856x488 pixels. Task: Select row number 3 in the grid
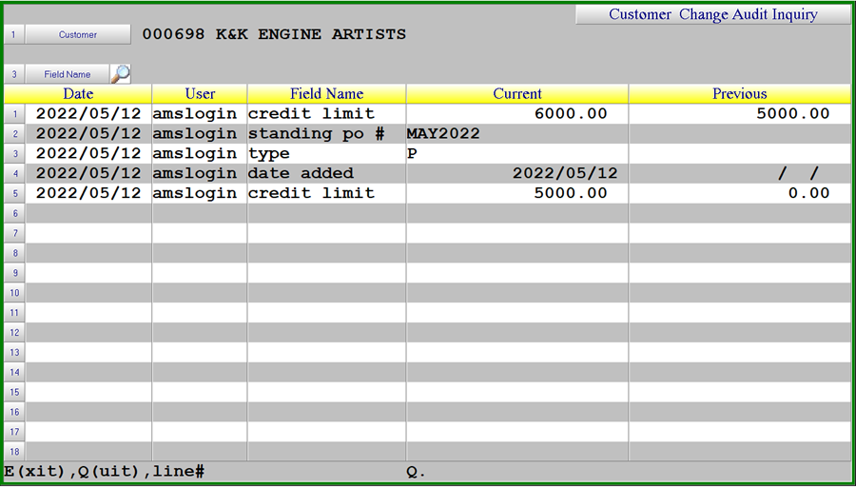point(14,154)
